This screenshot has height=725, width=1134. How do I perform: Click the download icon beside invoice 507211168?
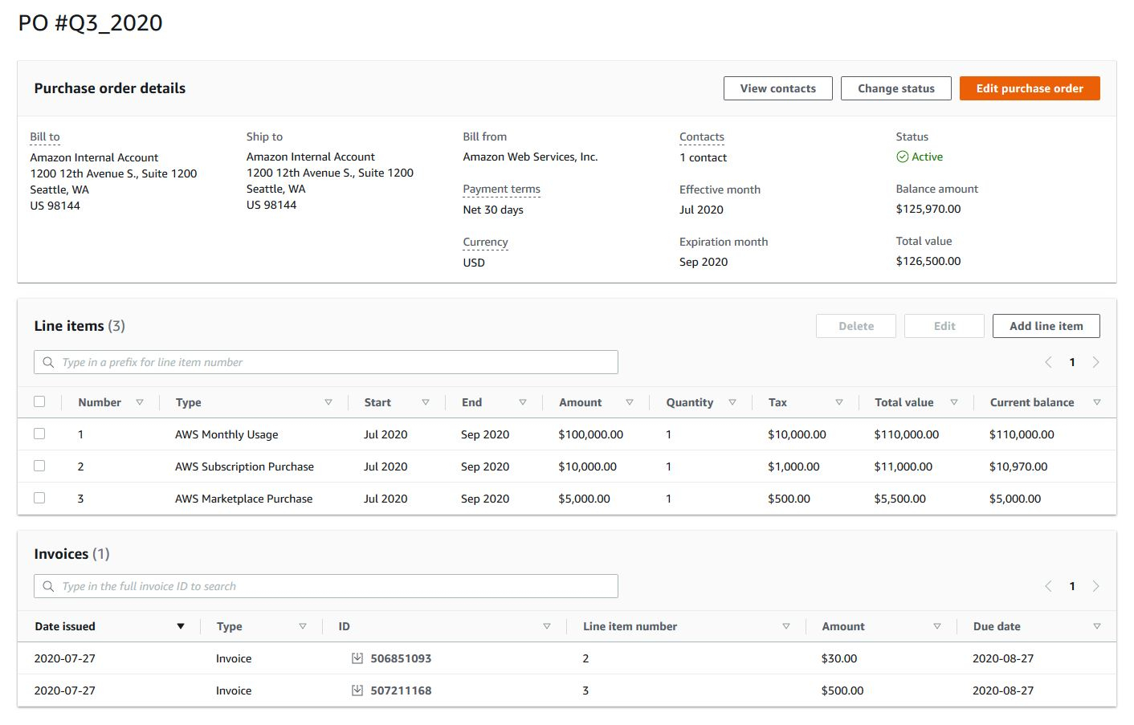[358, 690]
